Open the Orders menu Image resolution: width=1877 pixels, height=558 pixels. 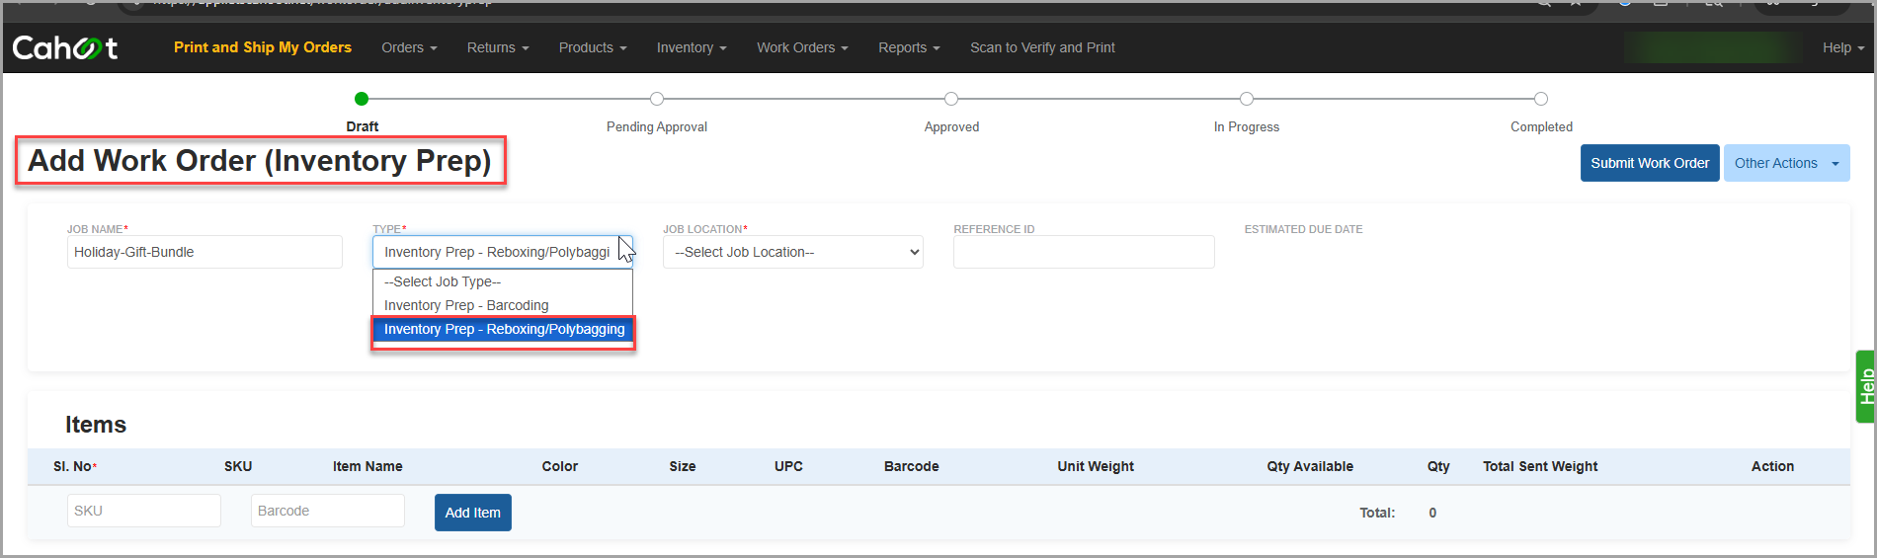[x=409, y=47]
